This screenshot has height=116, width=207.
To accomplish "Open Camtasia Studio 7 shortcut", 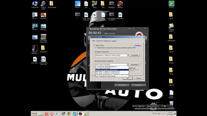I will 171,27.
